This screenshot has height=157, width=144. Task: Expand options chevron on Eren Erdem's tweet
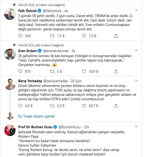tap(136, 50)
